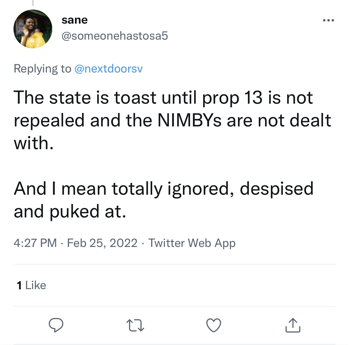Open the retweet options icon

pos(135,325)
